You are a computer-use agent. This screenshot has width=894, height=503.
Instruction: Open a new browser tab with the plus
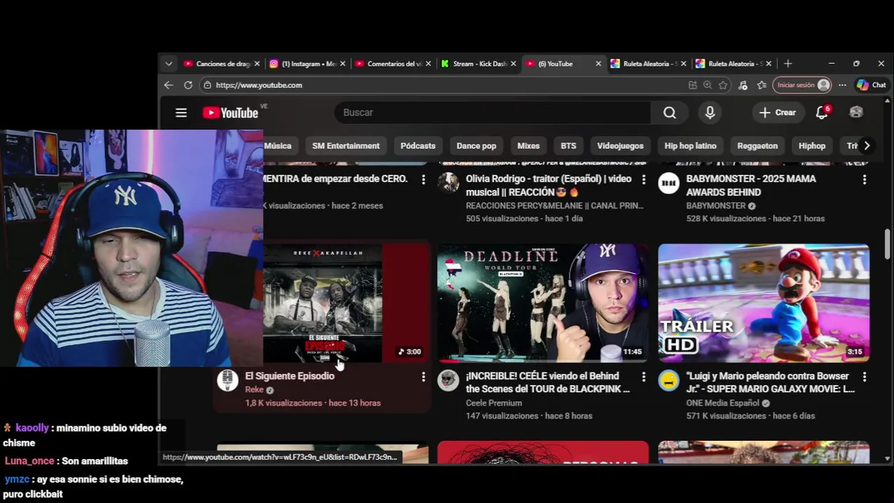pos(788,64)
